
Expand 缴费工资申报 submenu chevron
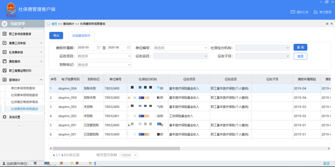41,43
